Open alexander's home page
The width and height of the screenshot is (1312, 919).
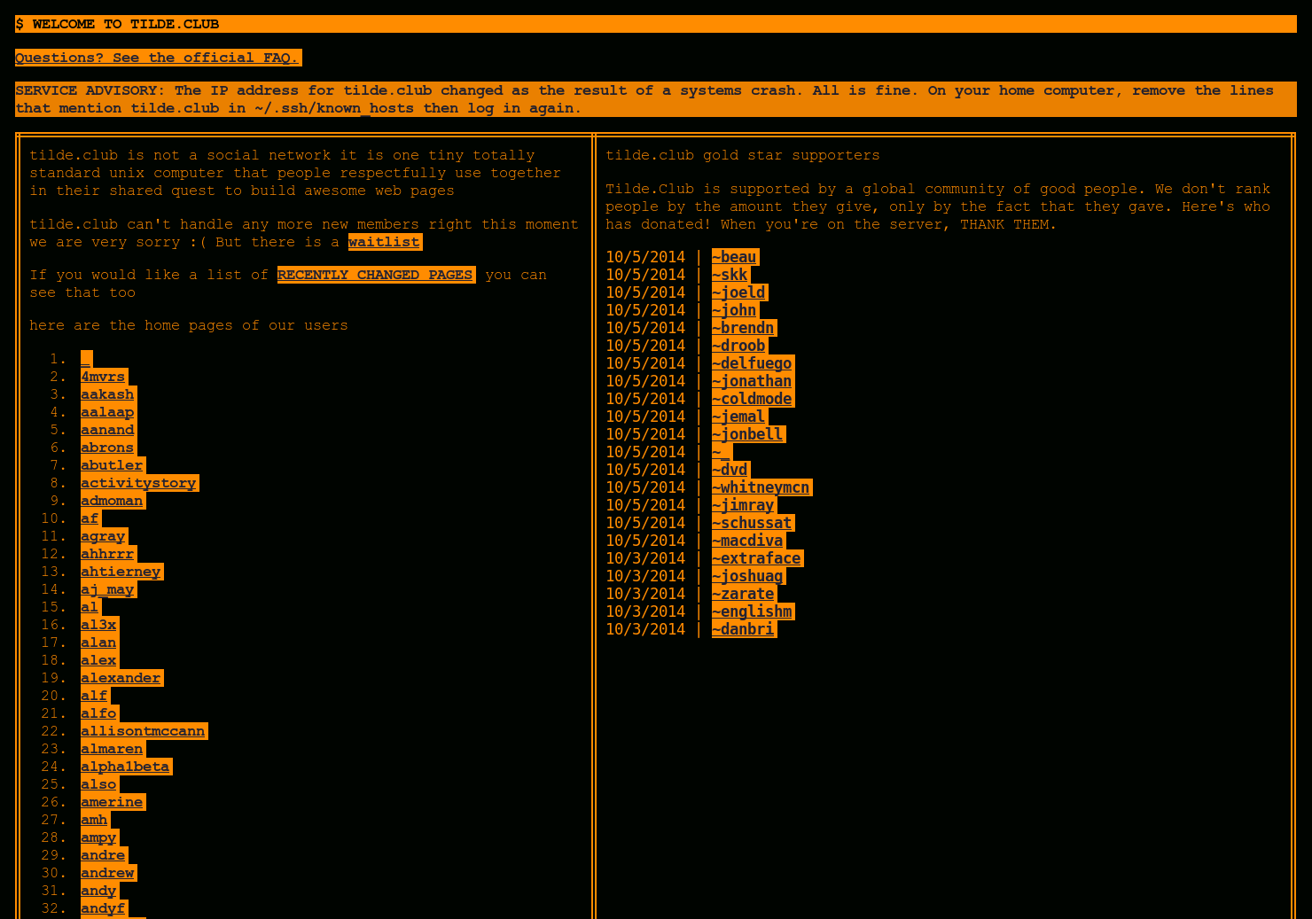pyautogui.click(x=121, y=678)
